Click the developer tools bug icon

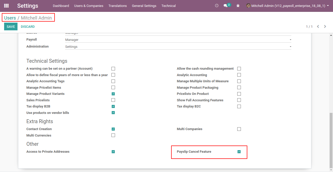tap(238, 6)
